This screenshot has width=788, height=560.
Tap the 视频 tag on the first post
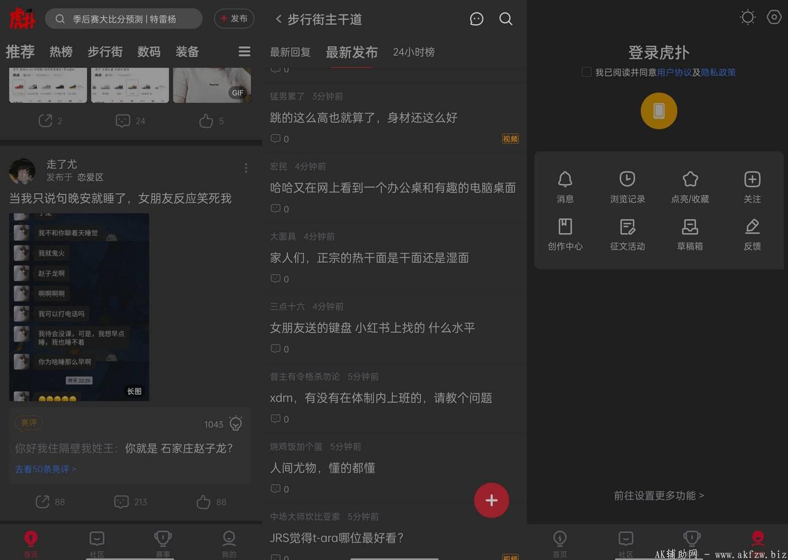tap(510, 139)
